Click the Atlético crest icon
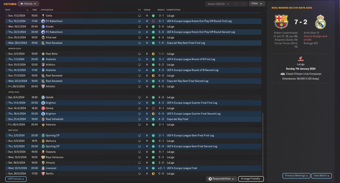 (43, 65)
